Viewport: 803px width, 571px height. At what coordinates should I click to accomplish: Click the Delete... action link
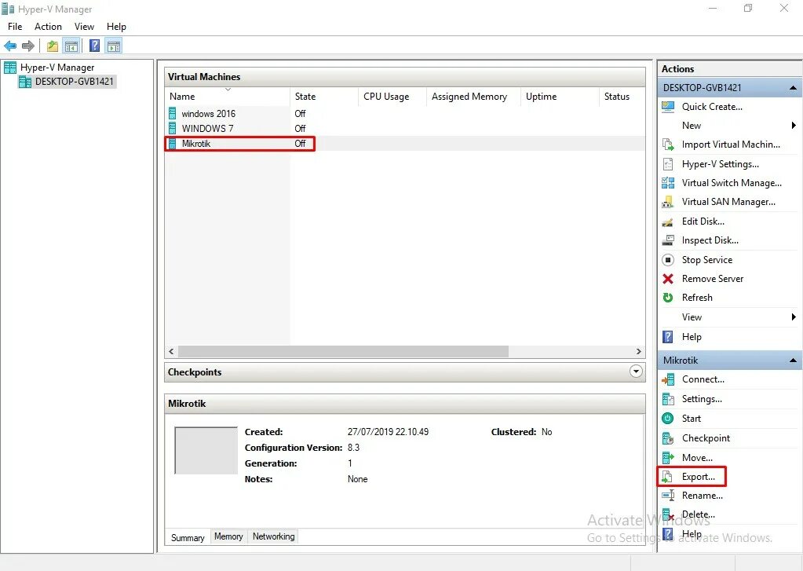click(698, 514)
